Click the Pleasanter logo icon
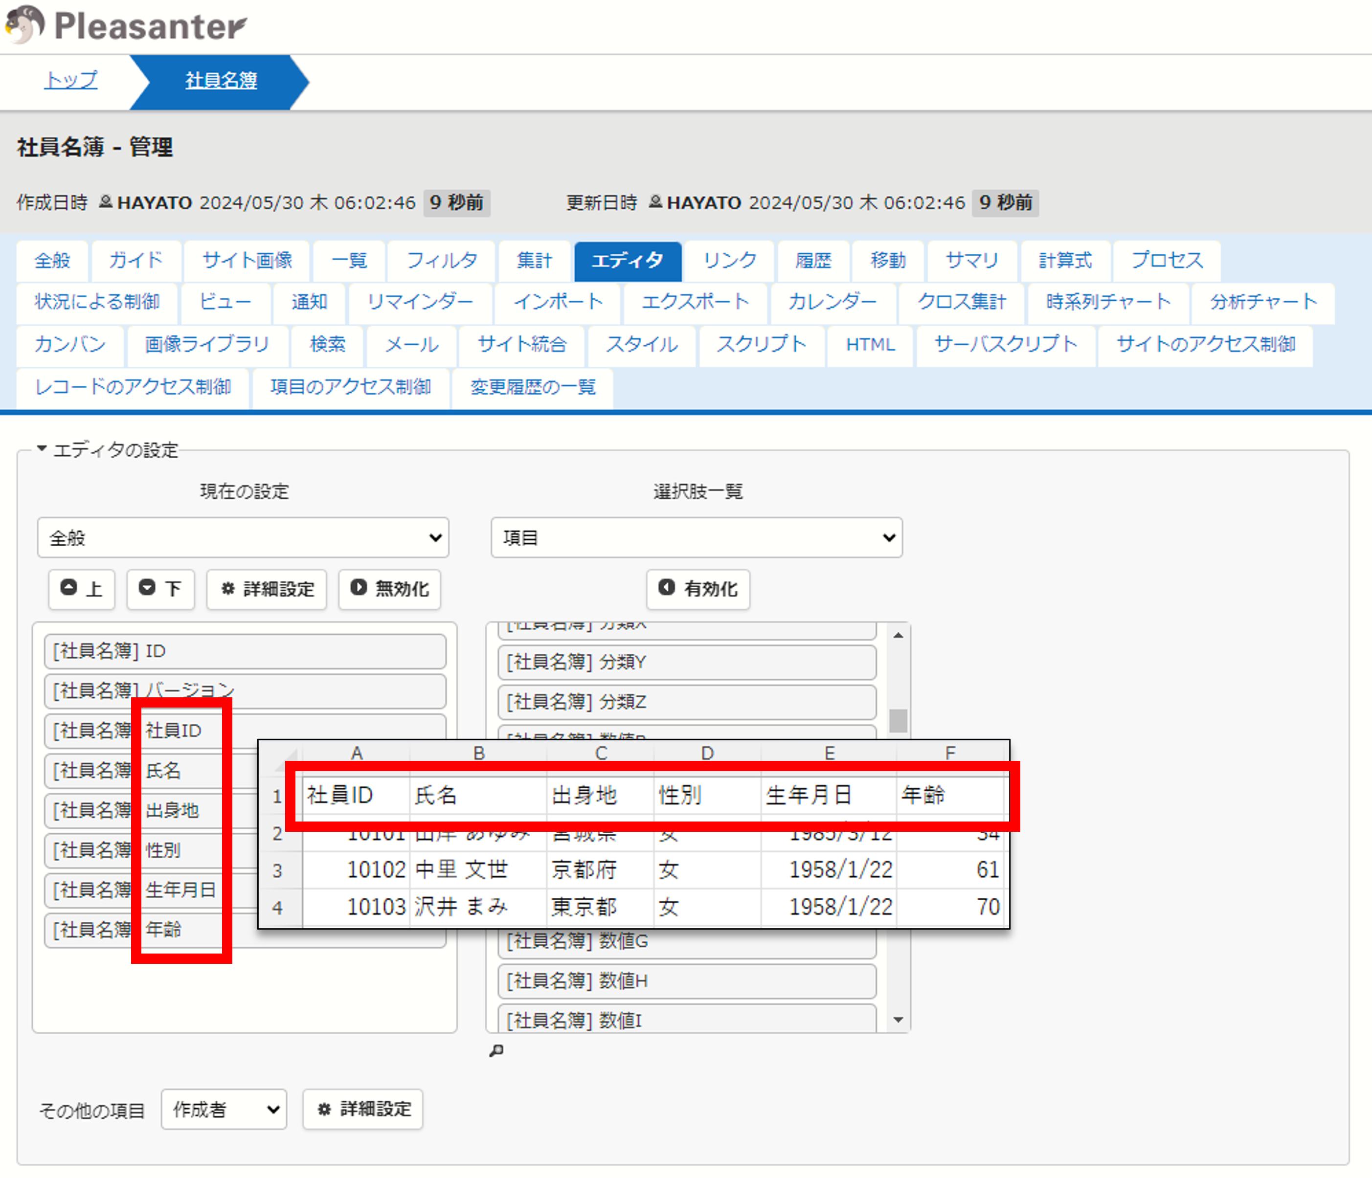Image resolution: width=1372 pixels, height=1178 pixels. click(24, 24)
